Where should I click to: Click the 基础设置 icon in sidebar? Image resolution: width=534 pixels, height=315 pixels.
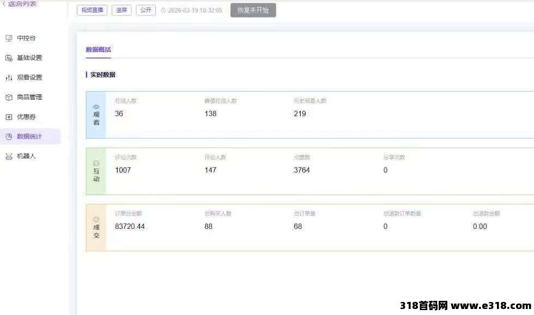pos(9,58)
